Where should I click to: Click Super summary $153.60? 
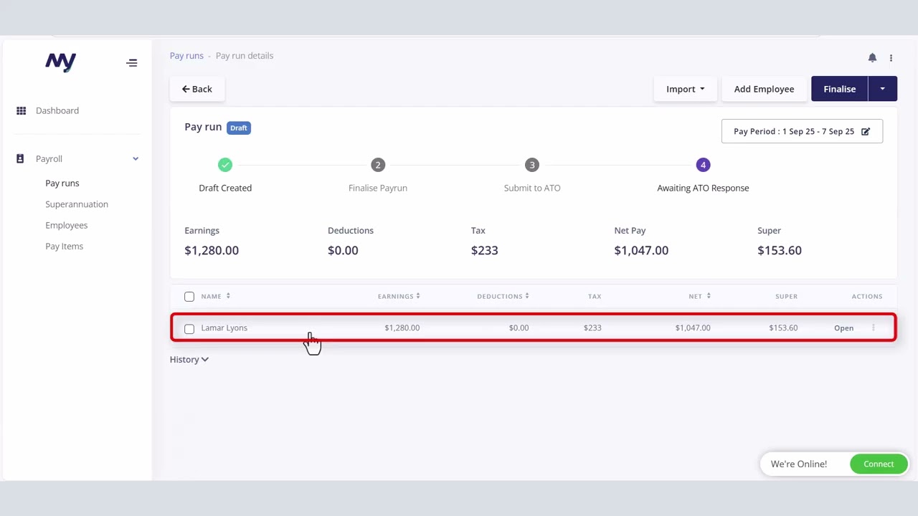[x=780, y=250]
